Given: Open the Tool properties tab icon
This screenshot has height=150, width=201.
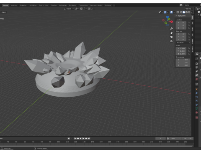Looking at the screenshot, I should click(196, 59).
